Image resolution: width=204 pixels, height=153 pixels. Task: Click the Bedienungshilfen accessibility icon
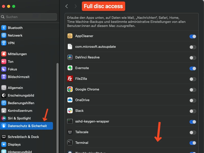click(x=4, y=103)
